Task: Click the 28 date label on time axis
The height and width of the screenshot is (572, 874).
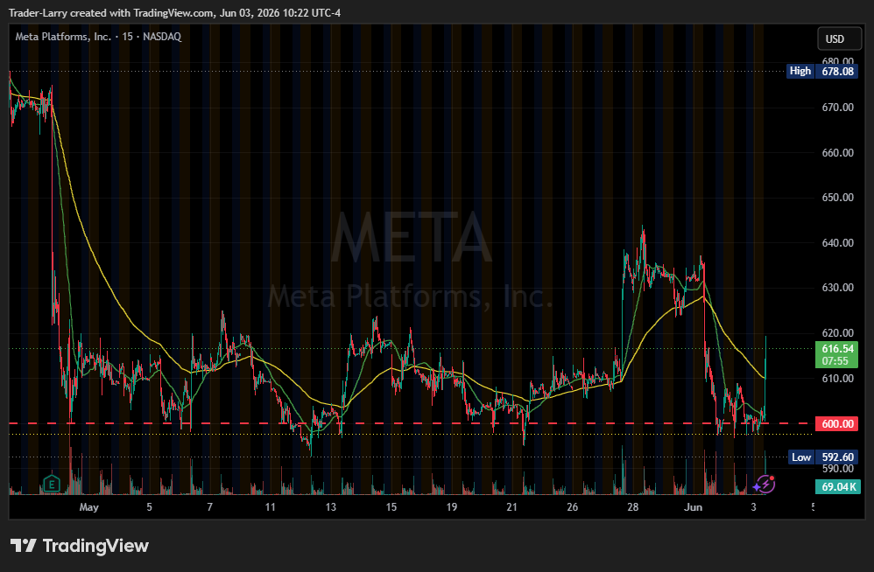Action: pos(632,507)
